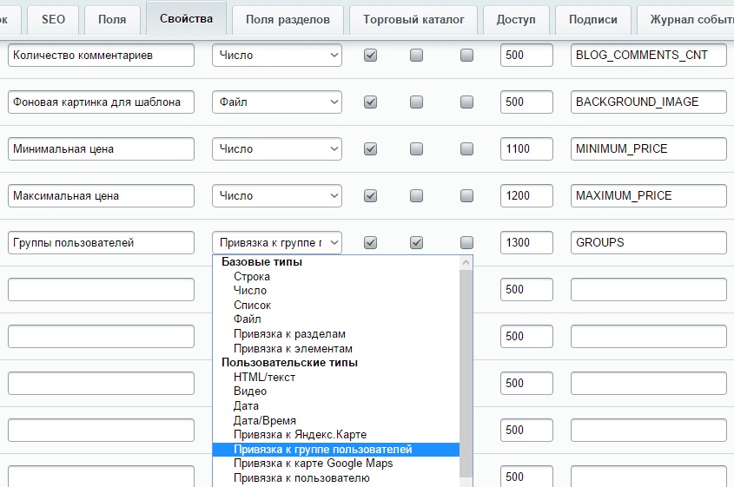Click the sort field with value 1300

pos(526,242)
